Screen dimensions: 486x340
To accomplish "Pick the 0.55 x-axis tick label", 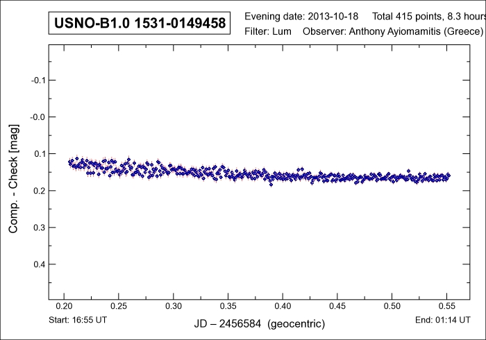I will (x=446, y=305).
